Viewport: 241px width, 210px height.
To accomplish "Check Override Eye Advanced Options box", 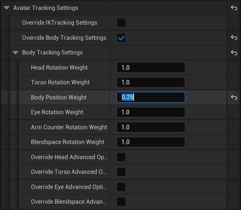I will tap(121, 187).
